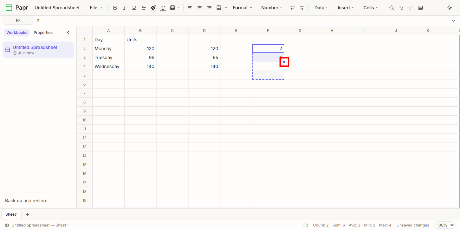Decrease decimal places
The width and height of the screenshot is (460, 230).
pos(292,8)
